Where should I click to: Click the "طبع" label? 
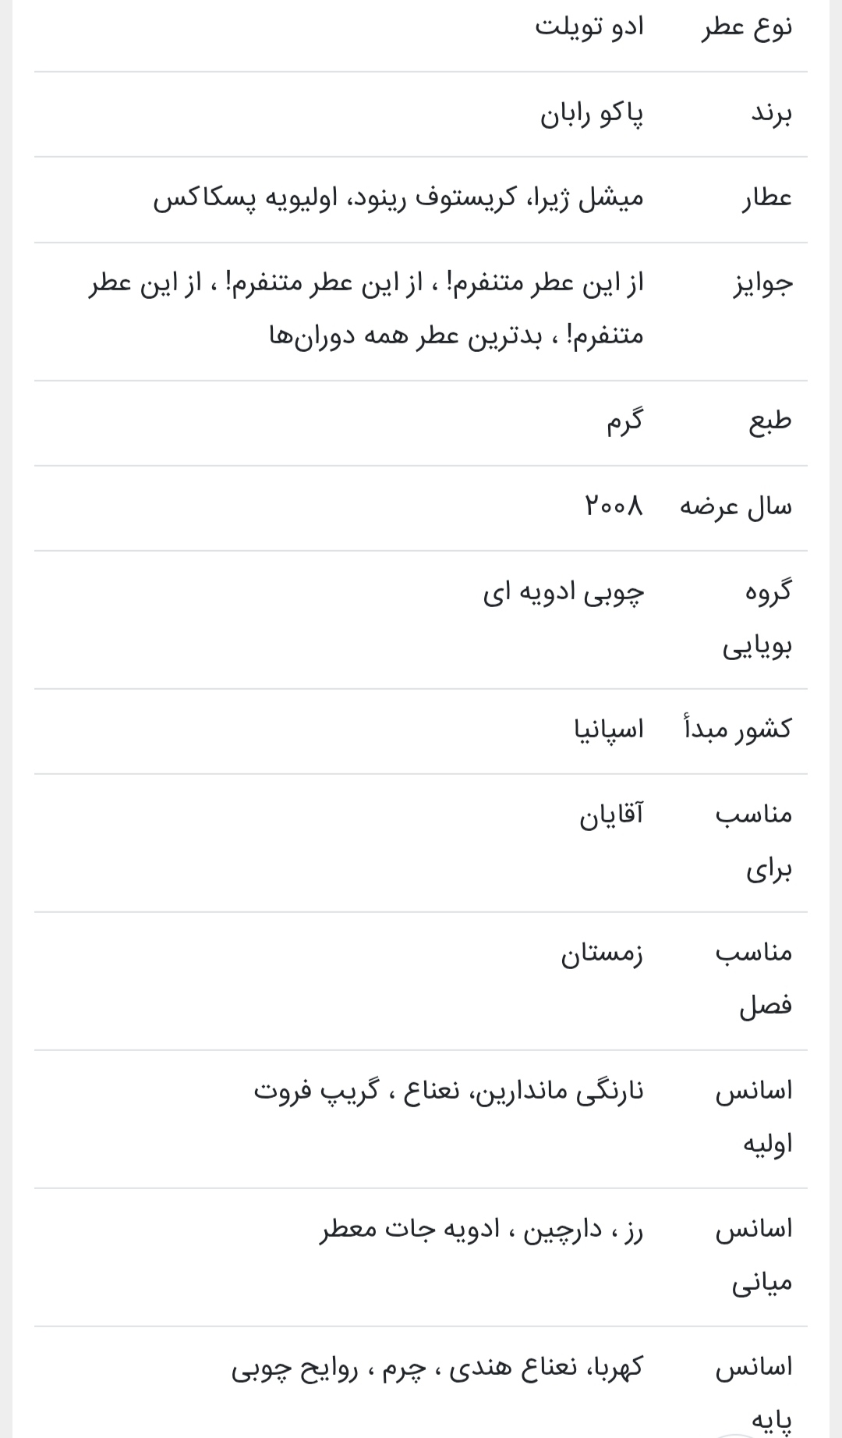pyautogui.click(x=770, y=422)
